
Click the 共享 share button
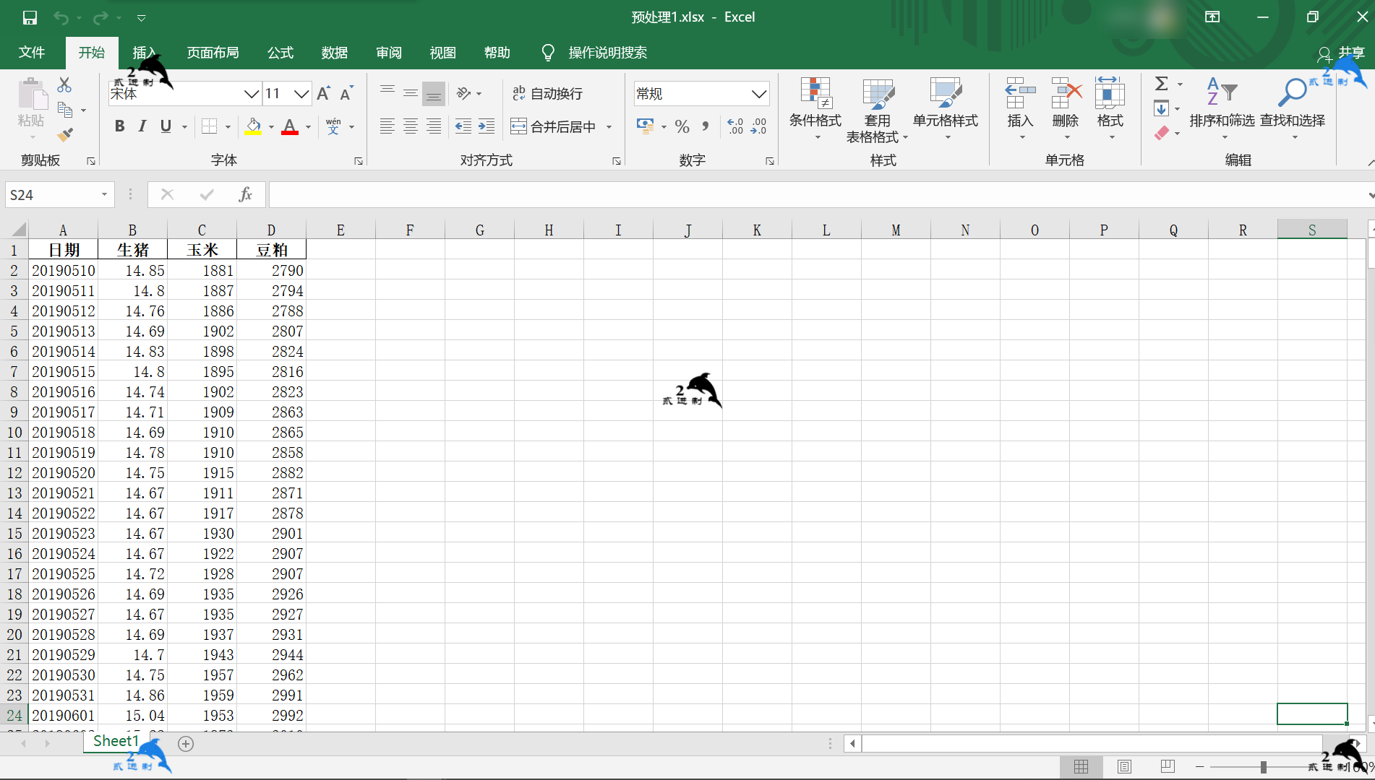(x=1341, y=53)
